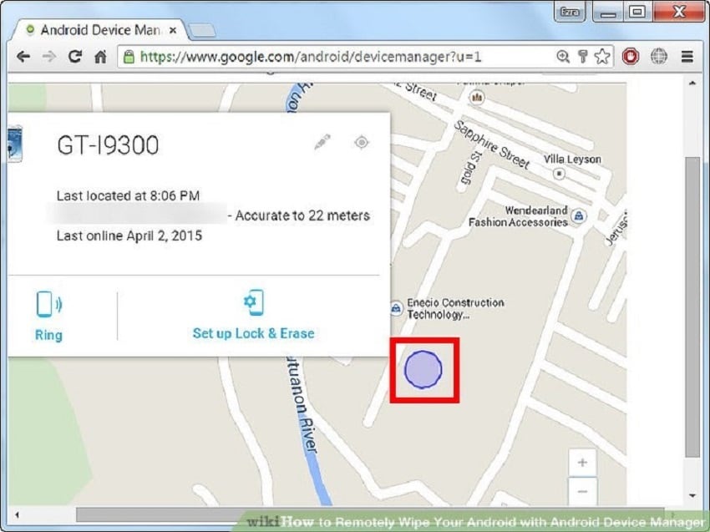This screenshot has height=532, width=710.
Task: Click the zoom magnifier in address bar
Action: [x=563, y=57]
